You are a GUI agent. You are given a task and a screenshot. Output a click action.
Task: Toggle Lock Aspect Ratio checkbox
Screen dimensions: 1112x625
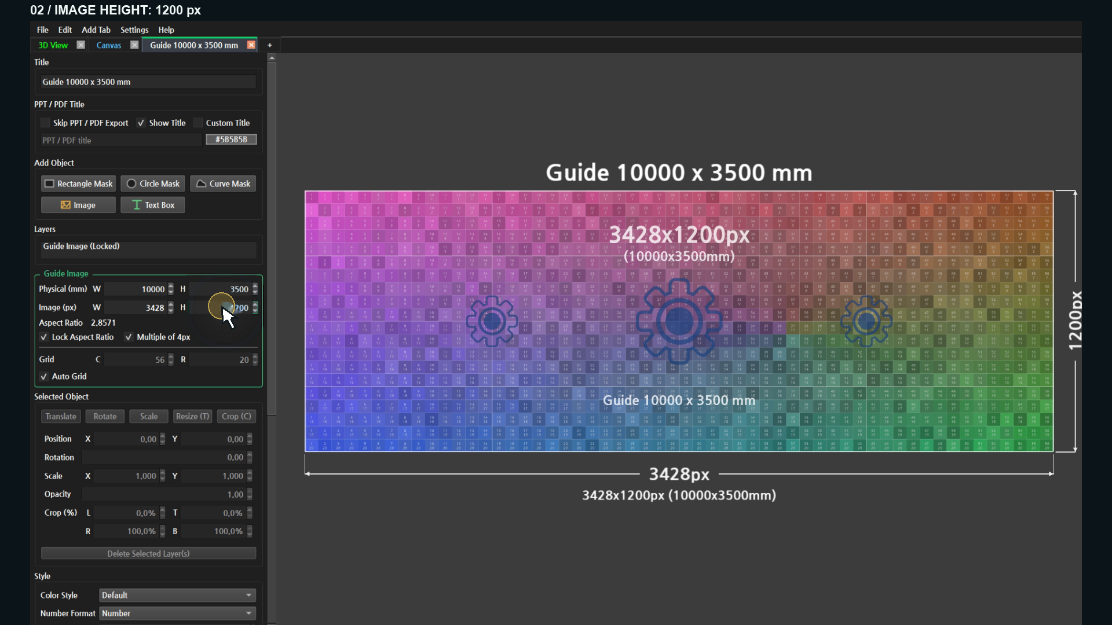click(x=43, y=337)
